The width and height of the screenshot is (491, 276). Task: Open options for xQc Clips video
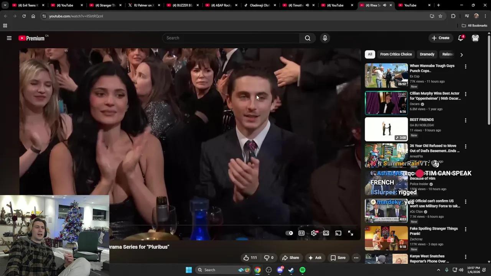click(x=466, y=202)
